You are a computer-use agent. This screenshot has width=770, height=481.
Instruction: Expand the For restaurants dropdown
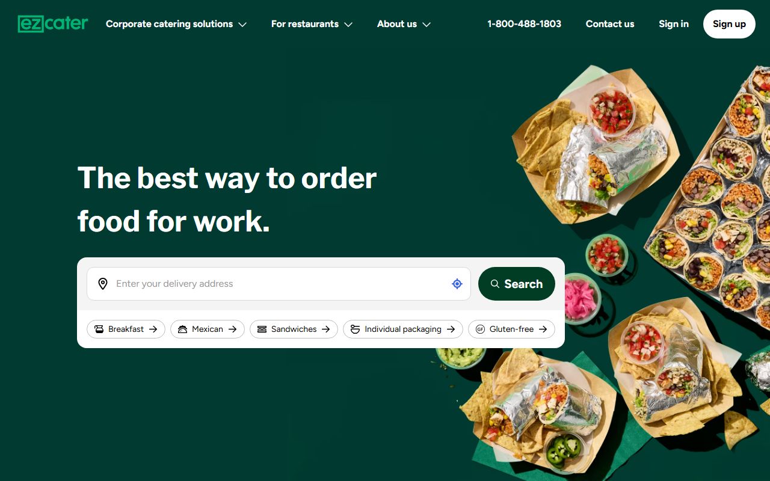click(x=312, y=24)
